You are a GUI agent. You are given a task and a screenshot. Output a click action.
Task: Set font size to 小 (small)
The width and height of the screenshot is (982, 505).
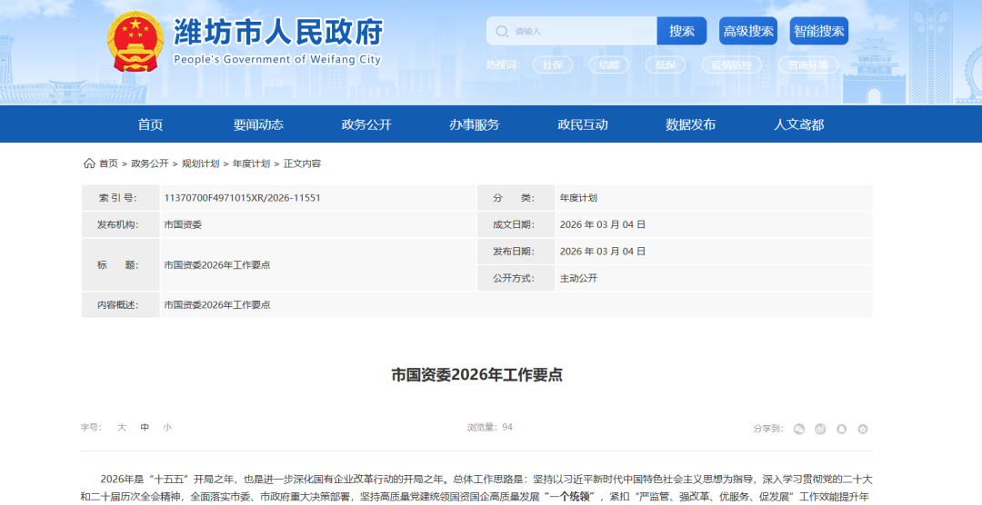click(x=167, y=427)
